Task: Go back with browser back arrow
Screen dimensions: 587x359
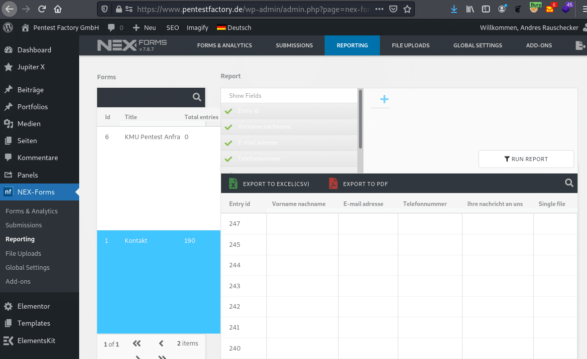Action: tap(9, 9)
